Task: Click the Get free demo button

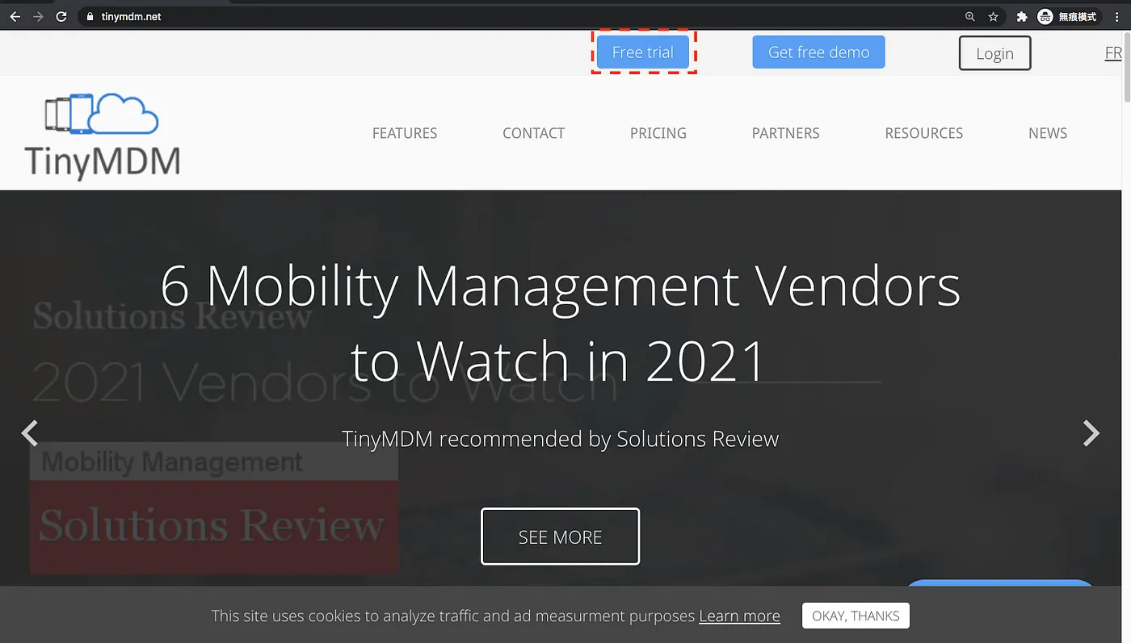Action: pyautogui.click(x=818, y=52)
